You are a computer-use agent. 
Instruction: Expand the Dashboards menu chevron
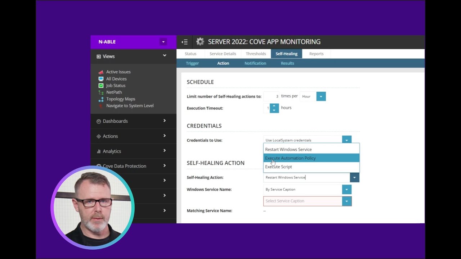(165, 121)
